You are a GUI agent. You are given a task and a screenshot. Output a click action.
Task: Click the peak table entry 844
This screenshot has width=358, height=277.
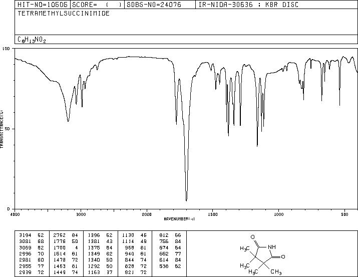pyautogui.click(x=130, y=260)
